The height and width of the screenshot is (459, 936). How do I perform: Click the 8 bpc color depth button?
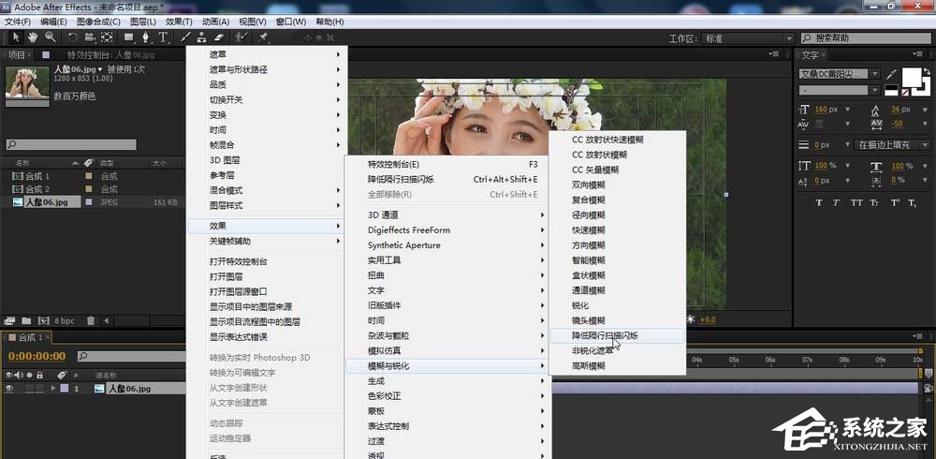pos(63,320)
